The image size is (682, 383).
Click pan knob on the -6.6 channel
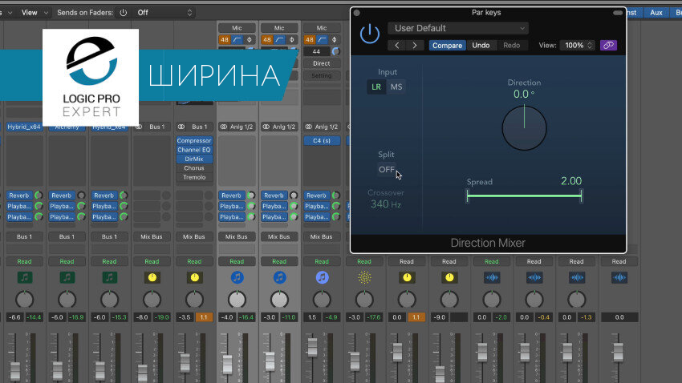tap(24, 300)
